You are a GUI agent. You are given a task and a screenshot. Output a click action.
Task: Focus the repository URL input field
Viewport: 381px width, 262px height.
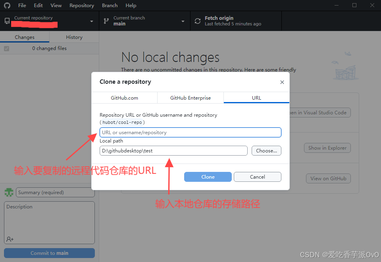point(190,133)
